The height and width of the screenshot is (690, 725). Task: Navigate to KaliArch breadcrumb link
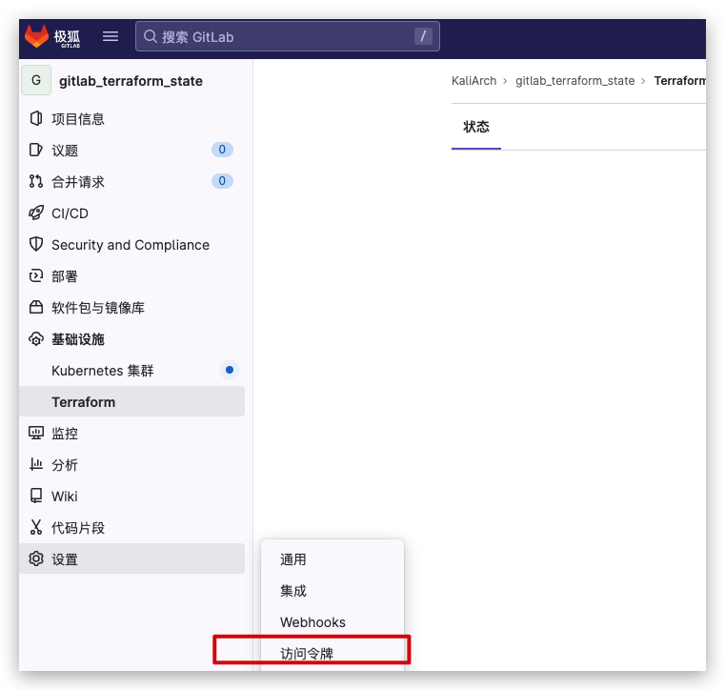[x=473, y=81]
